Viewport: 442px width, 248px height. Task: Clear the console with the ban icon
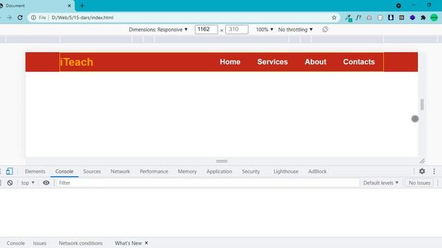tap(10, 183)
